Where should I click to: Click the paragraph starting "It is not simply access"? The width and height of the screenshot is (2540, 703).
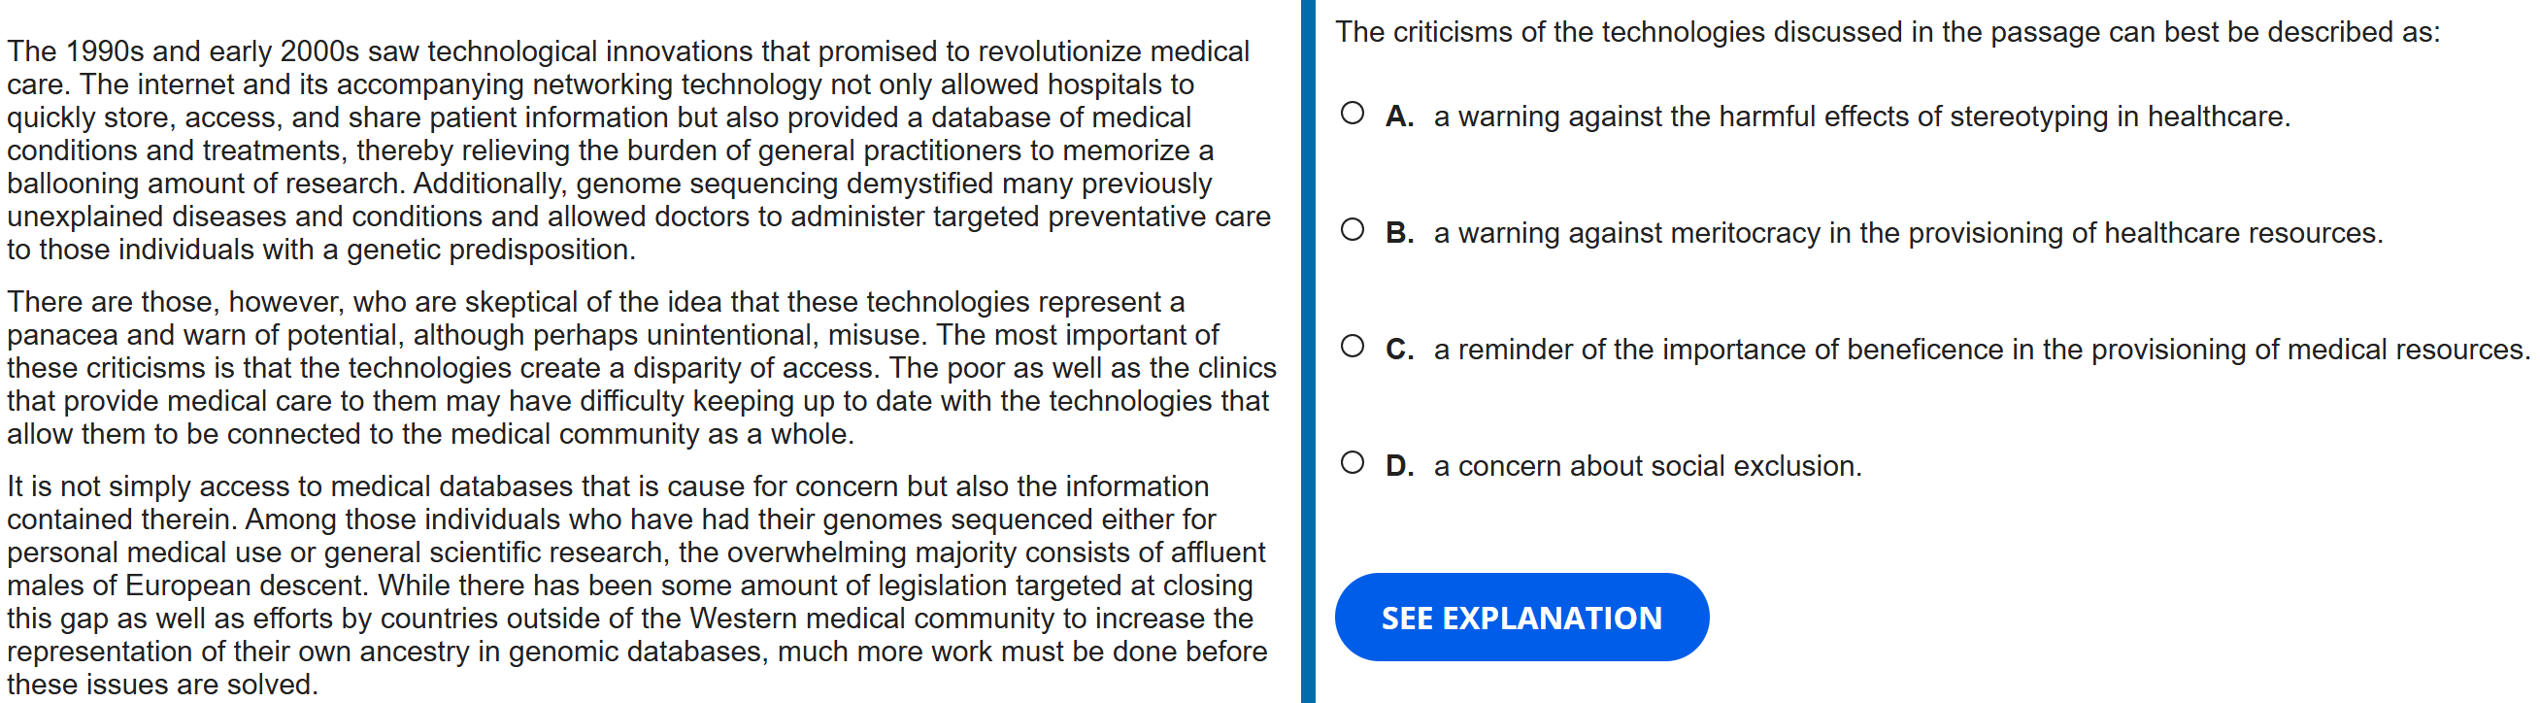(x=631, y=585)
